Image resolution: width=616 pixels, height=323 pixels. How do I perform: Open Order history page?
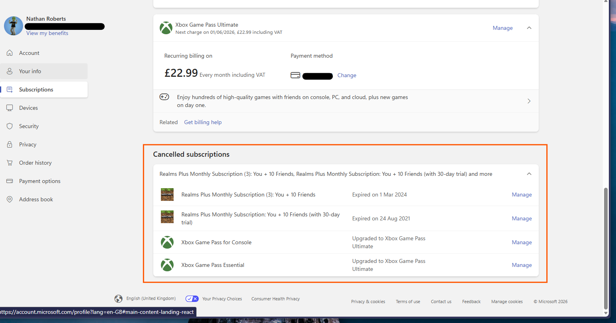44,163
